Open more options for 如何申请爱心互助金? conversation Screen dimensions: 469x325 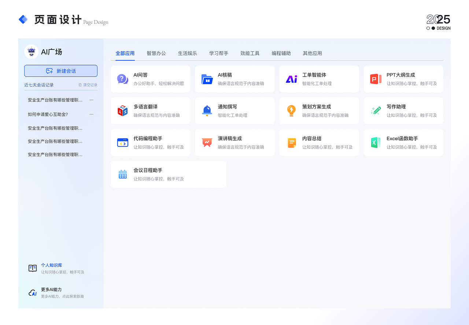pyautogui.click(x=91, y=114)
